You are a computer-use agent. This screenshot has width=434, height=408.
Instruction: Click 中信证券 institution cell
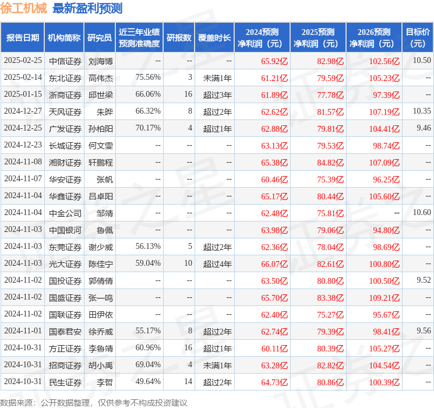65,61
